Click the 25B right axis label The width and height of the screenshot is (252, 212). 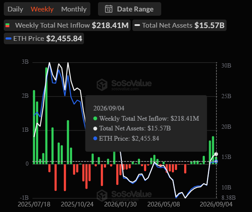[x=226, y=96]
